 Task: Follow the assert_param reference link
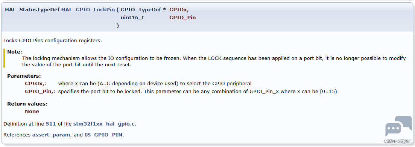51,135
